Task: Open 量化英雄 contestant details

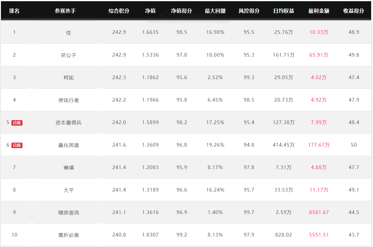Action: coord(68,145)
